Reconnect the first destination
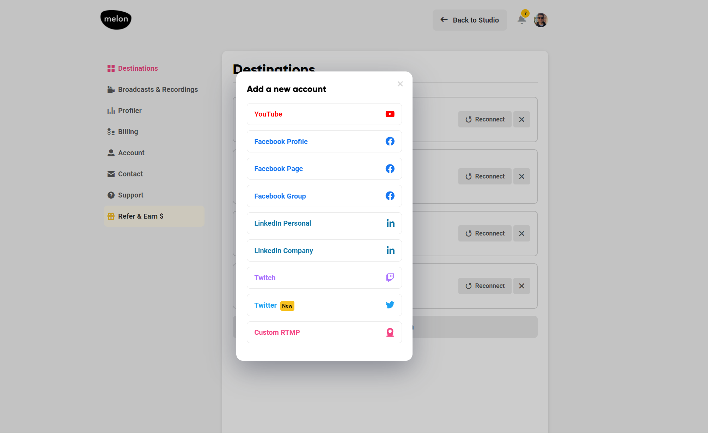 485,119
